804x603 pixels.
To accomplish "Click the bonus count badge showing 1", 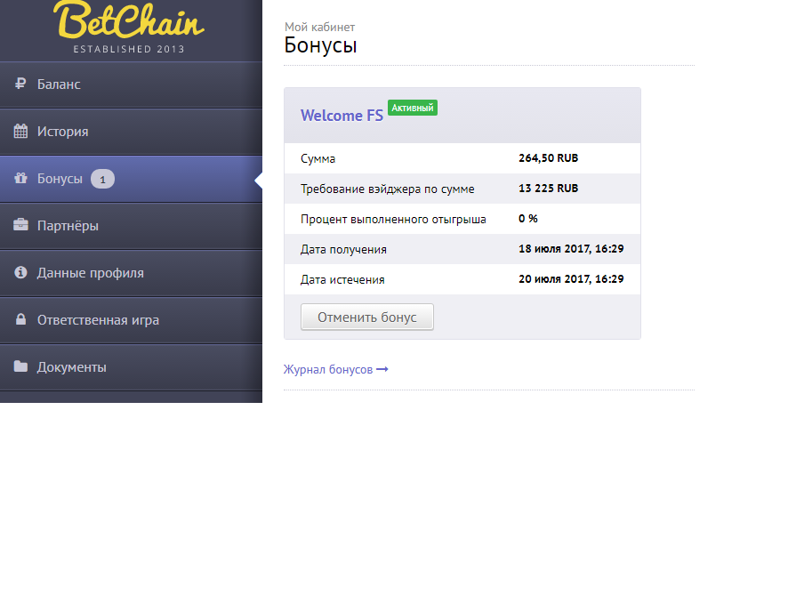I will tap(102, 179).
